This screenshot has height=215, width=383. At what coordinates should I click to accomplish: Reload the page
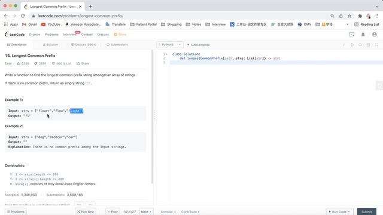point(23,16)
